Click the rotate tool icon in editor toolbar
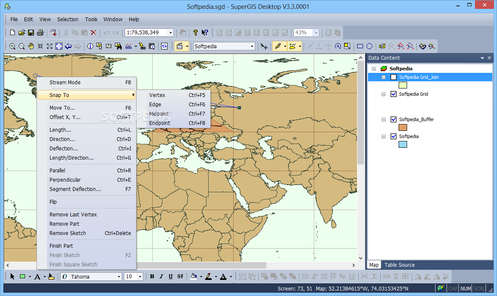497x296 pixels. click(x=338, y=46)
